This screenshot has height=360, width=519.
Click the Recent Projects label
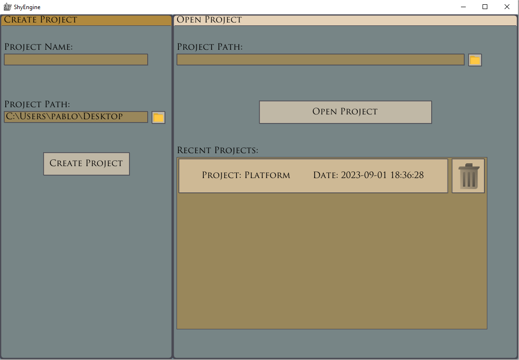[217, 150]
